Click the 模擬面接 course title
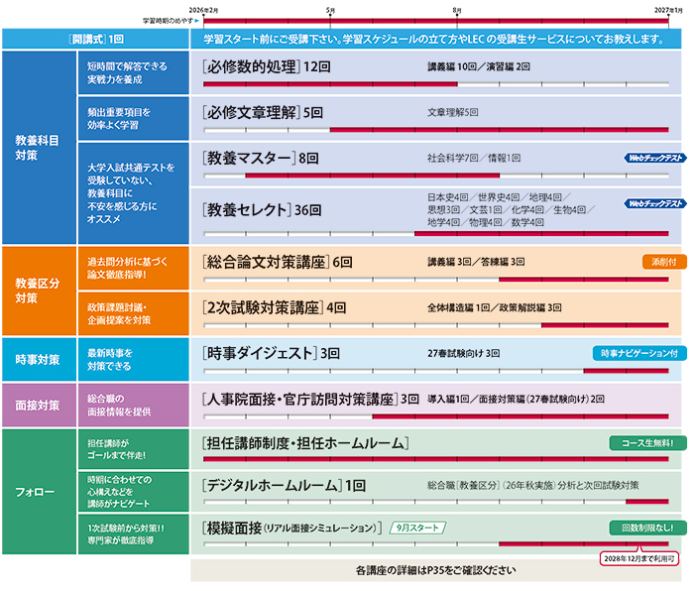 [286, 529]
